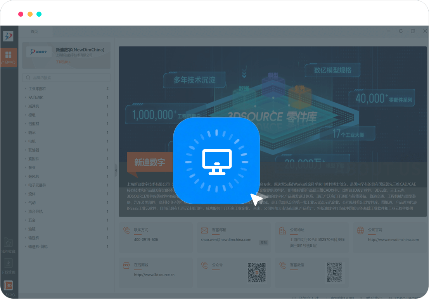Expand the 紧固件 category
Viewport: 429px width, 299px height.
26,159
